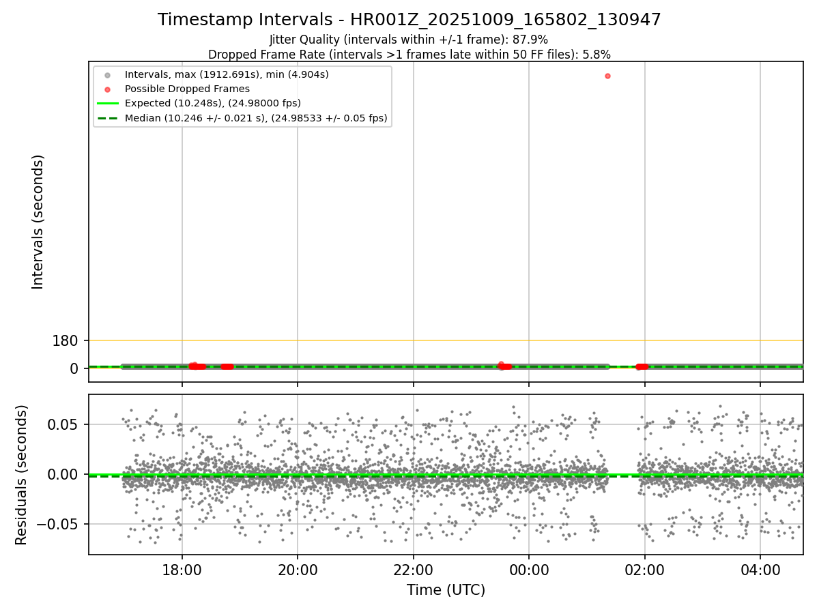This screenshot has width=819, height=614.
Task: Click the plot title 'Timestamp Intervals - HR001Z_20251009_165802_130947'
Action: 409,20
